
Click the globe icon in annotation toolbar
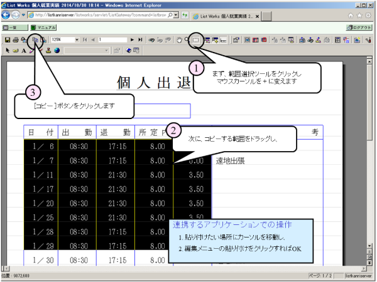pyautogui.click(x=57, y=50)
